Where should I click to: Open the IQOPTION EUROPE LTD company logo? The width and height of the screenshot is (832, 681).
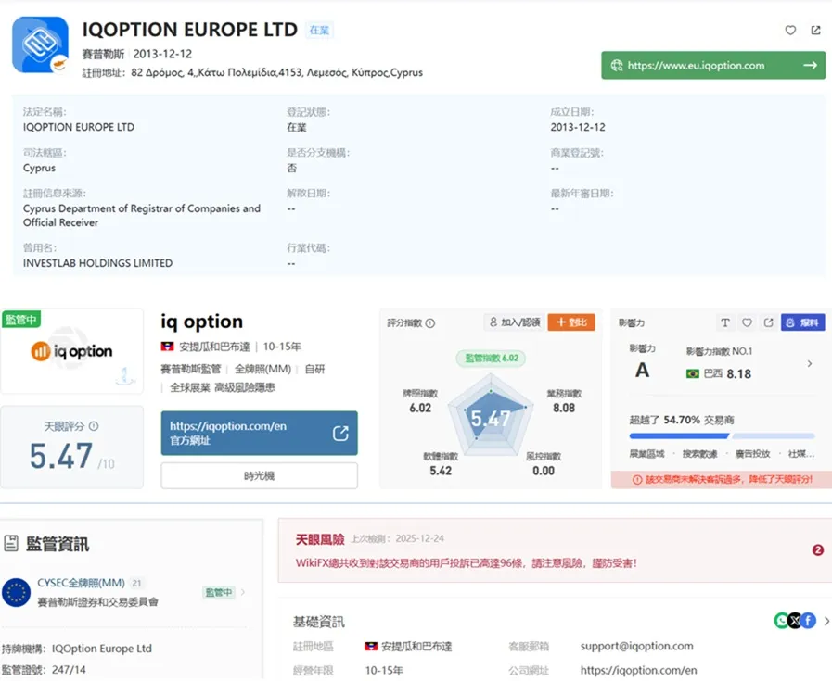40,44
